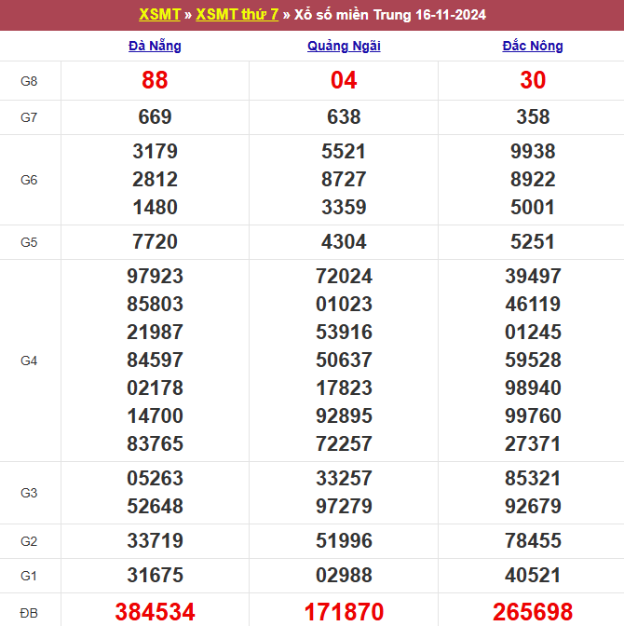624x626 pixels.
Task: Click G4 number 53916
Action: tap(344, 332)
